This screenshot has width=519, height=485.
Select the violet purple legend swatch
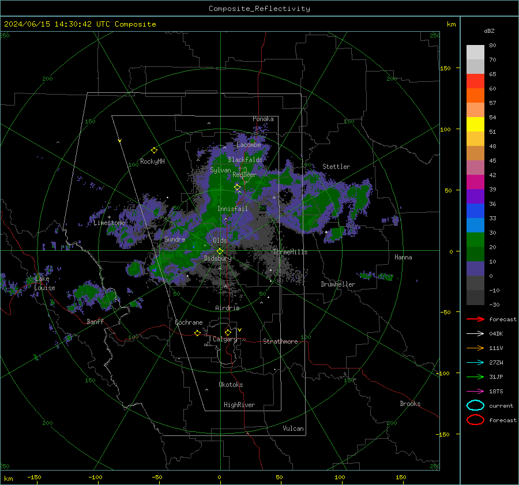tap(475, 197)
